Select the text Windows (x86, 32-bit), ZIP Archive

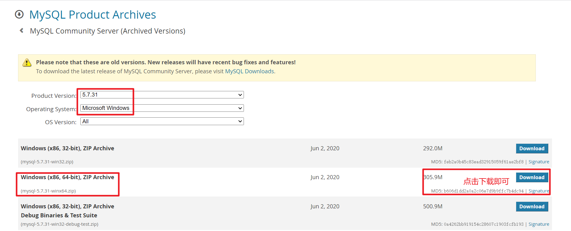click(x=67, y=148)
